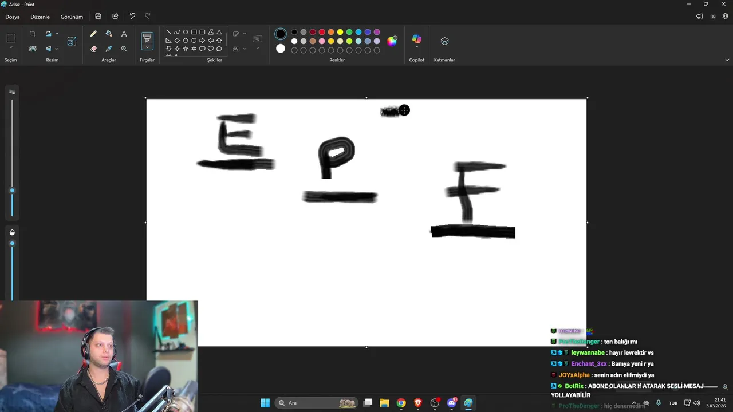The width and height of the screenshot is (733, 412).
Task: Open the volume control in the tray
Action: pos(697,403)
